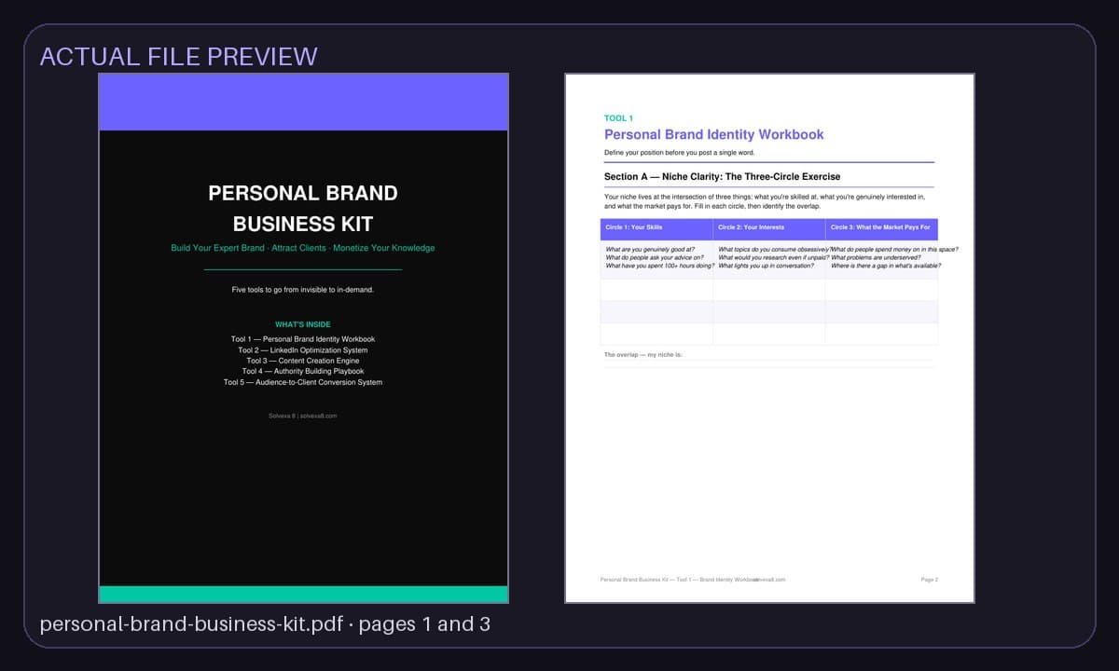Click 'Section A — Niche Clarity: The Three-Circle Exercise'
The image size is (1119, 671).
coord(723,176)
